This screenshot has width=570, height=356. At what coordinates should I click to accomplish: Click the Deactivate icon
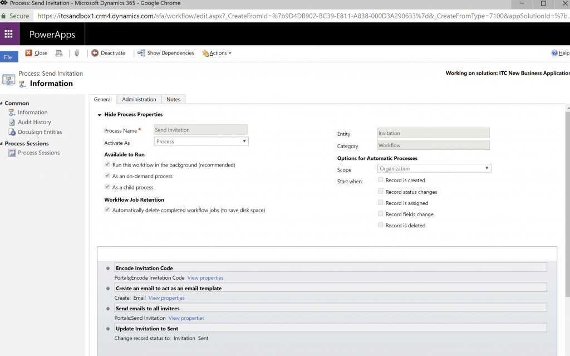[x=95, y=53]
